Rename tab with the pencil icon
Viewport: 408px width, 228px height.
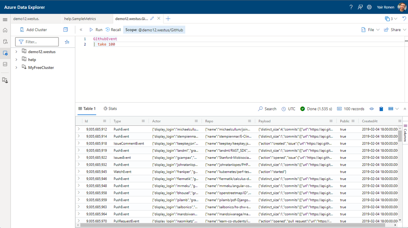pos(152,18)
